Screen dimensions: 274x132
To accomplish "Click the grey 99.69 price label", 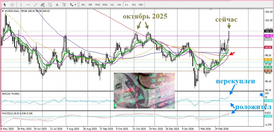I will coord(269,40).
